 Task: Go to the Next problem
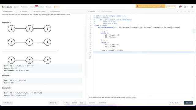tap(82, 103)
